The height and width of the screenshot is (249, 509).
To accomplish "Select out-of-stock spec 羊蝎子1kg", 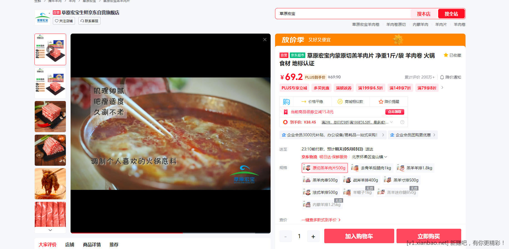I will [358, 192].
